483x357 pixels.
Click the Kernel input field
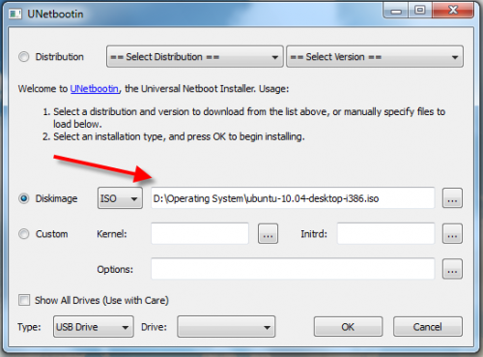[x=200, y=234]
